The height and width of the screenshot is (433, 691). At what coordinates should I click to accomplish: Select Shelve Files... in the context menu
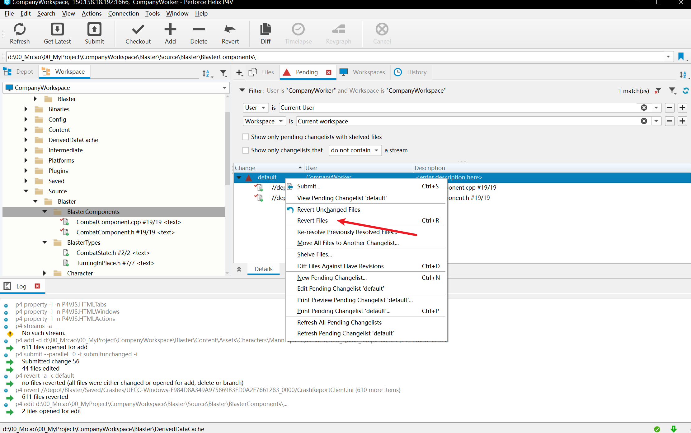pyautogui.click(x=366, y=255)
